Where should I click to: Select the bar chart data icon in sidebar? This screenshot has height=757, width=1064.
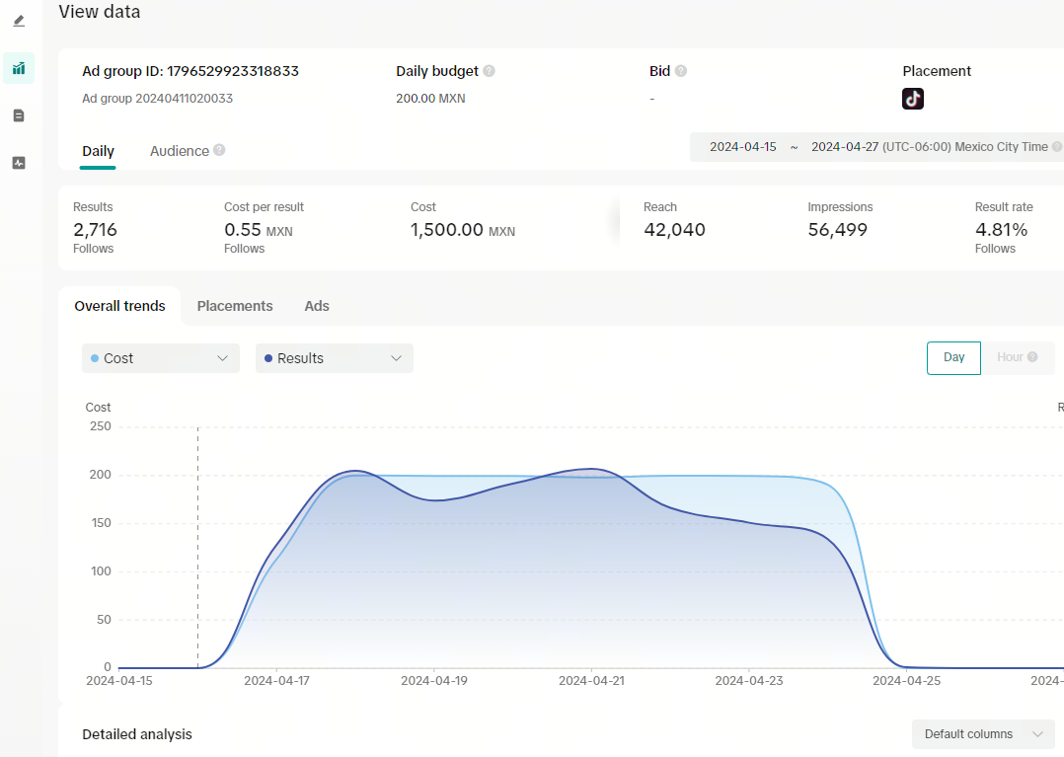point(19,68)
